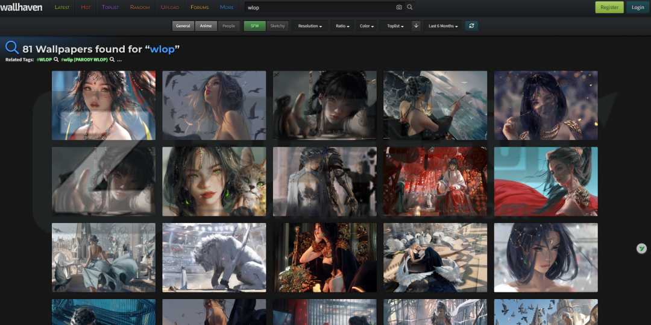Open the Ratio dropdown
This screenshot has height=325, width=651.
click(x=342, y=26)
